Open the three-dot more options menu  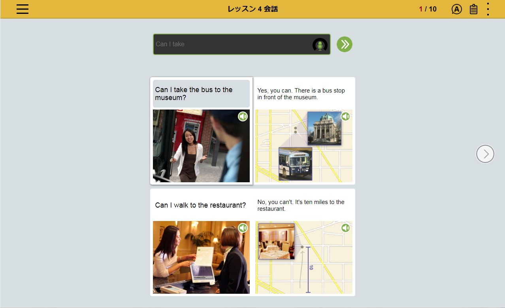[x=488, y=9]
